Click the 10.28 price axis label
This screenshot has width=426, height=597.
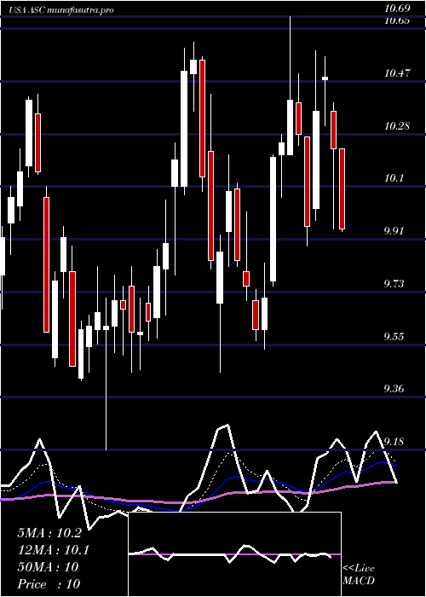[x=397, y=126]
